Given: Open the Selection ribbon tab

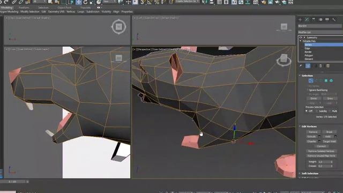Looking at the screenshot, I should [43, 8].
